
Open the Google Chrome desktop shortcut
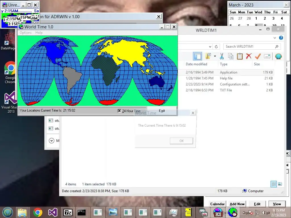tap(10, 72)
